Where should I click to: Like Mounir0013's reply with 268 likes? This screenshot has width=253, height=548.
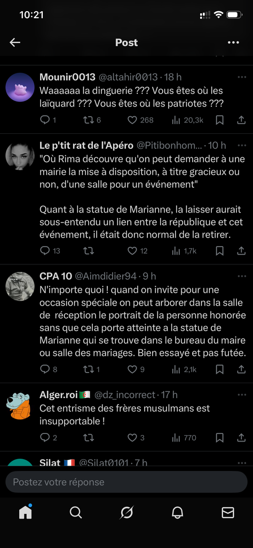(140, 120)
